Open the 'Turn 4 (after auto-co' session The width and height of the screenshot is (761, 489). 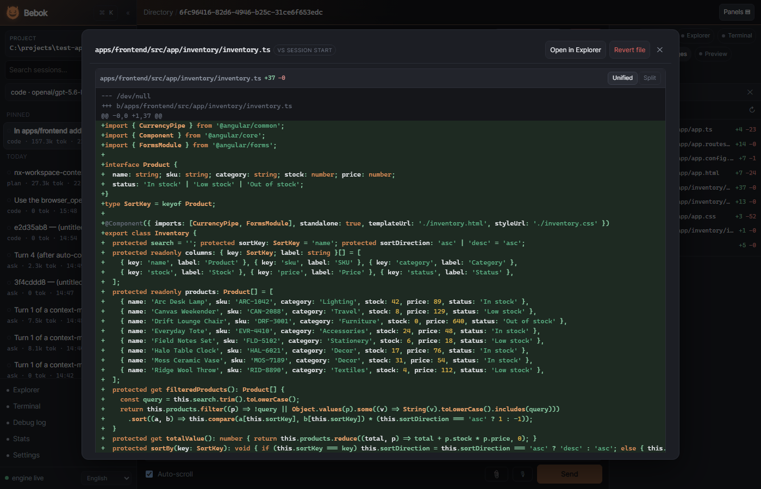click(43, 260)
